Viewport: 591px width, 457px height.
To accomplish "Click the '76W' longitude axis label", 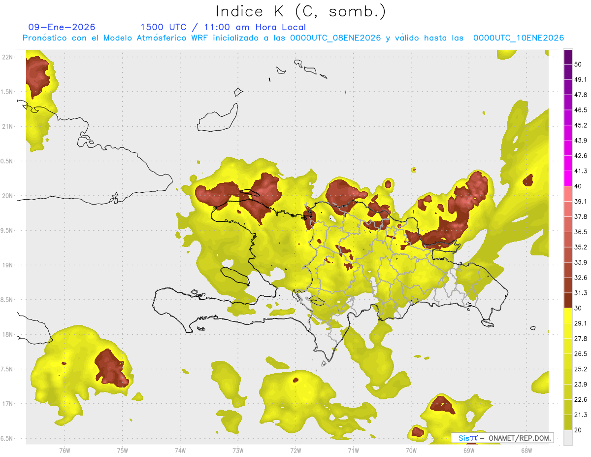I will click(65, 451).
